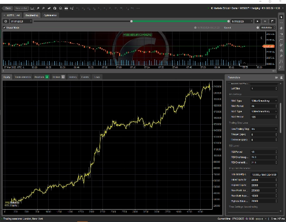Click the New order button
286x222 pixels.
pyautogui.click(x=21, y=8)
